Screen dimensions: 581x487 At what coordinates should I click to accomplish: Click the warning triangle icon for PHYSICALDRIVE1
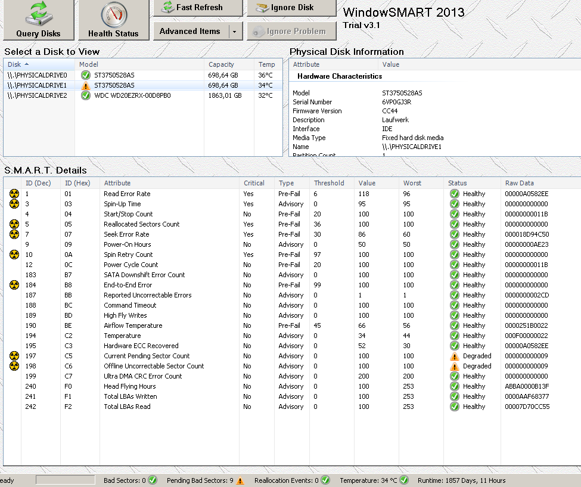point(86,86)
